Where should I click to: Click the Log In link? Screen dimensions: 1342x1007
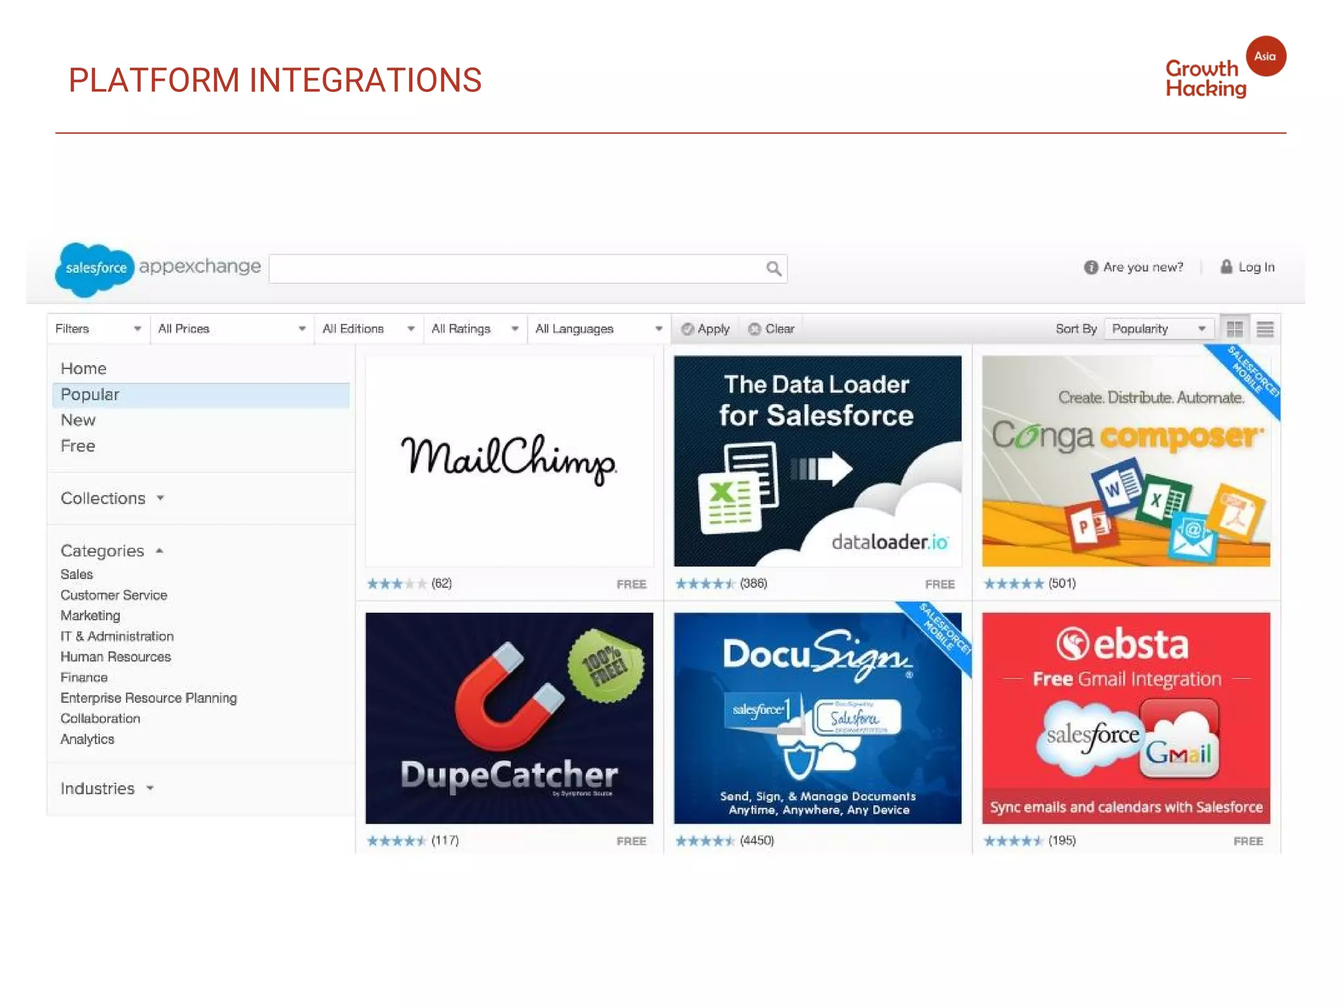[x=1256, y=267]
